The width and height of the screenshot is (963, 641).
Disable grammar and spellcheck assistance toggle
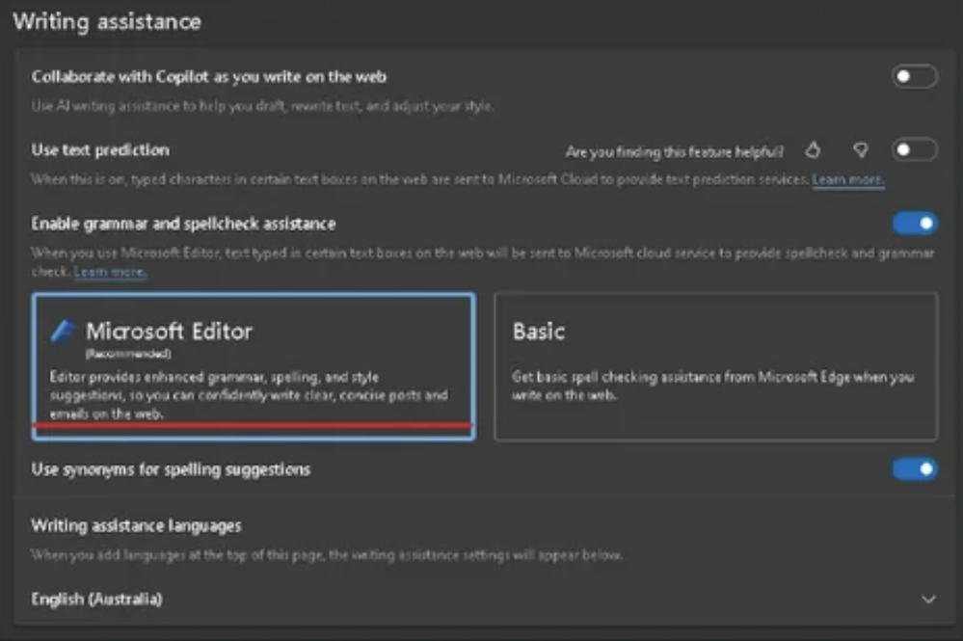tap(915, 224)
